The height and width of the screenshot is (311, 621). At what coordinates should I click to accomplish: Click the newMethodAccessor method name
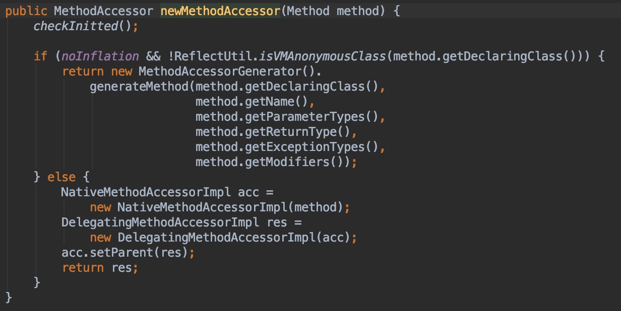tap(220, 11)
